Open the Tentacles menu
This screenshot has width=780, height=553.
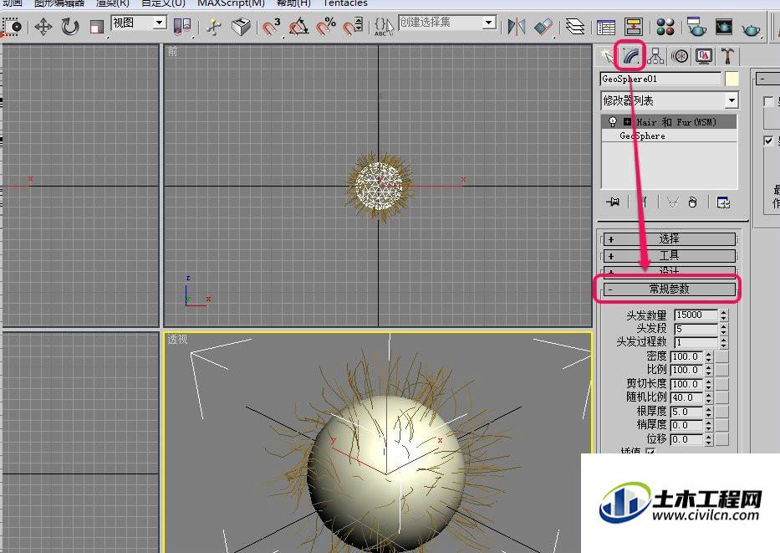[x=344, y=3]
